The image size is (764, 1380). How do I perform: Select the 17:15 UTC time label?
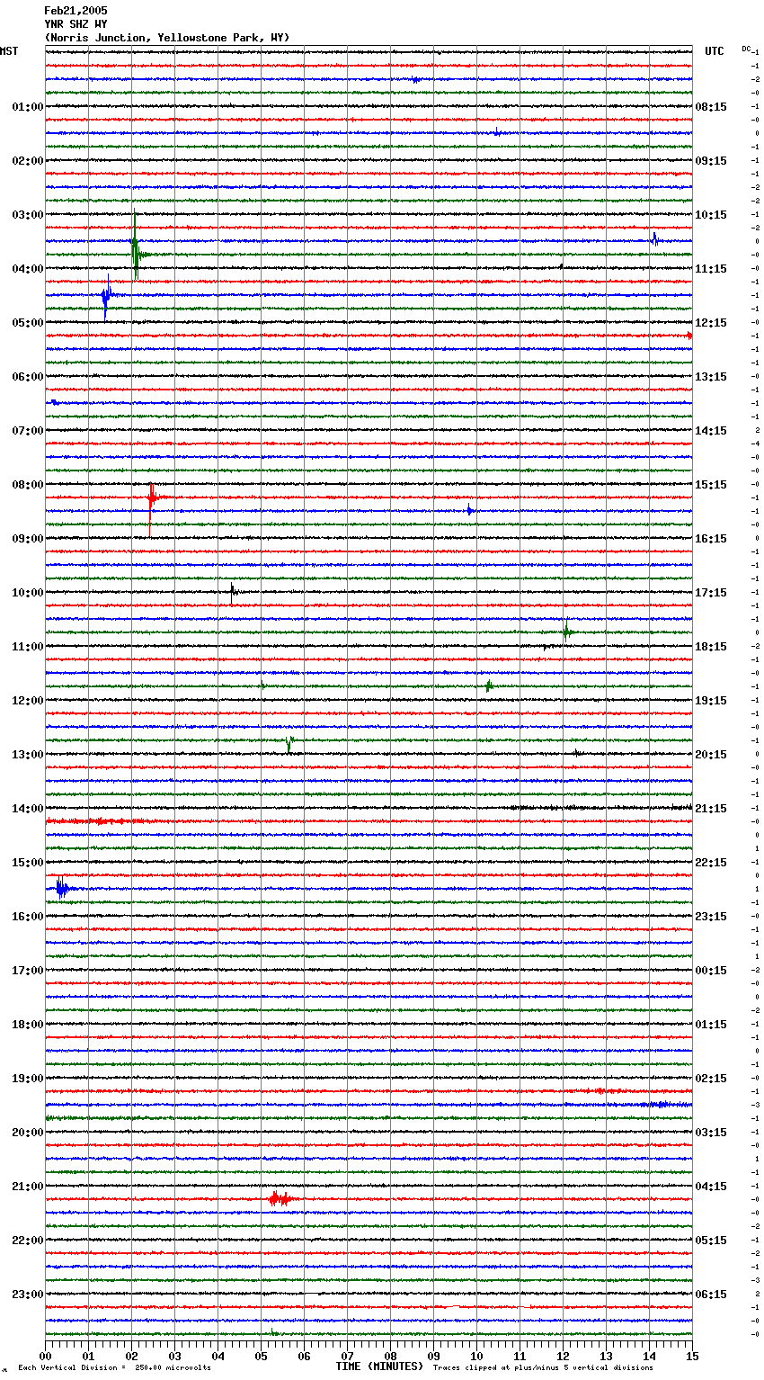[x=711, y=593]
